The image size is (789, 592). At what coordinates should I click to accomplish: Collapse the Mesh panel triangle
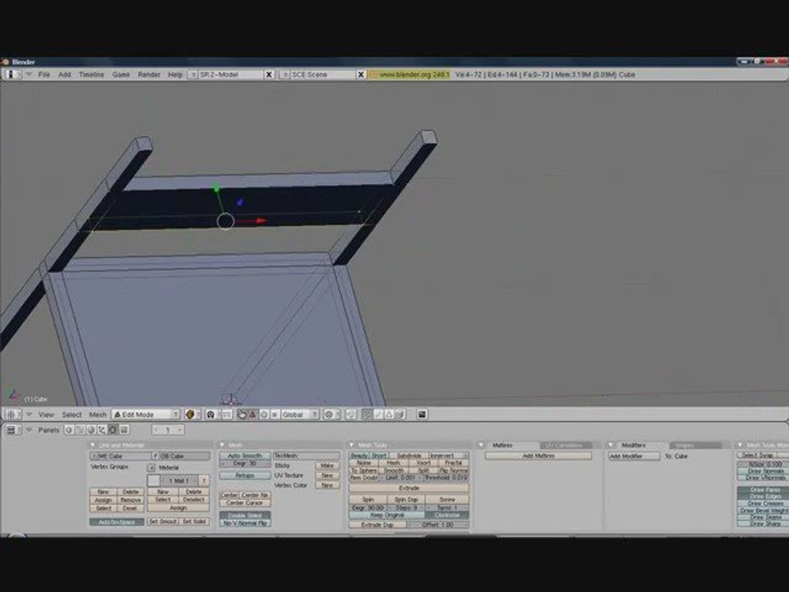click(222, 445)
